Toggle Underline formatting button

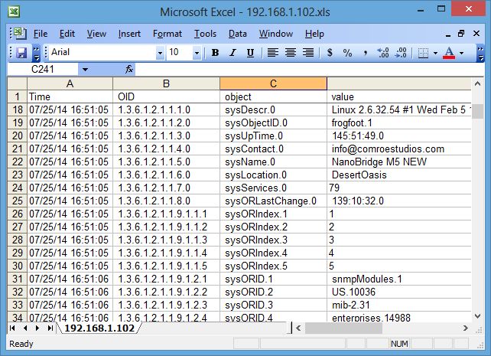point(250,53)
